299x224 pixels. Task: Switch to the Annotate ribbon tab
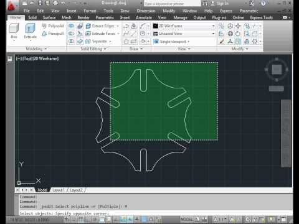(x=144, y=17)
